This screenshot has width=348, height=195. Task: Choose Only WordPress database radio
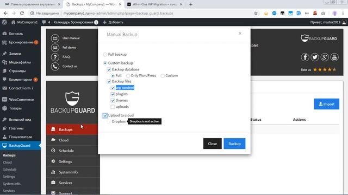pos(128,76)
